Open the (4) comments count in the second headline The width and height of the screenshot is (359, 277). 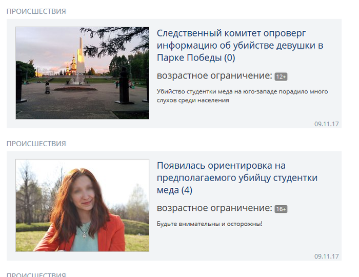tap(187, 190)
